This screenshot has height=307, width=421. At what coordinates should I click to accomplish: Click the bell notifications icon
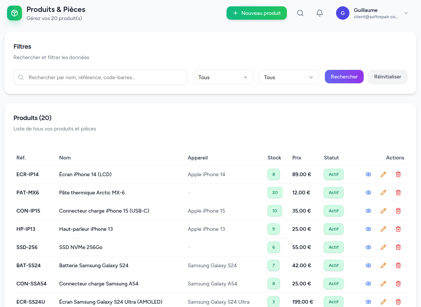(x=319, y=13)
